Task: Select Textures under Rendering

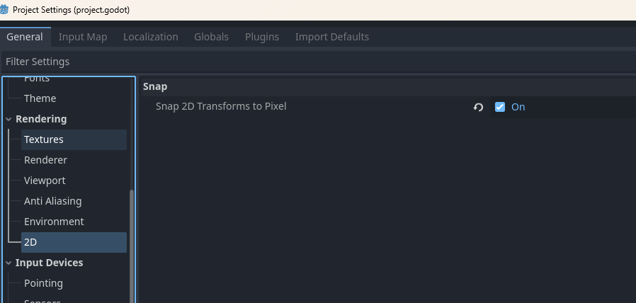Action: click(44, 139)
